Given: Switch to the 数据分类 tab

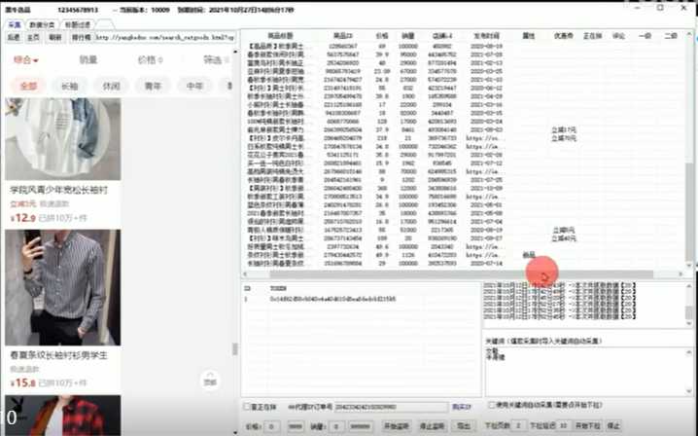Looking at the screenshot, I should pos(42,23).
